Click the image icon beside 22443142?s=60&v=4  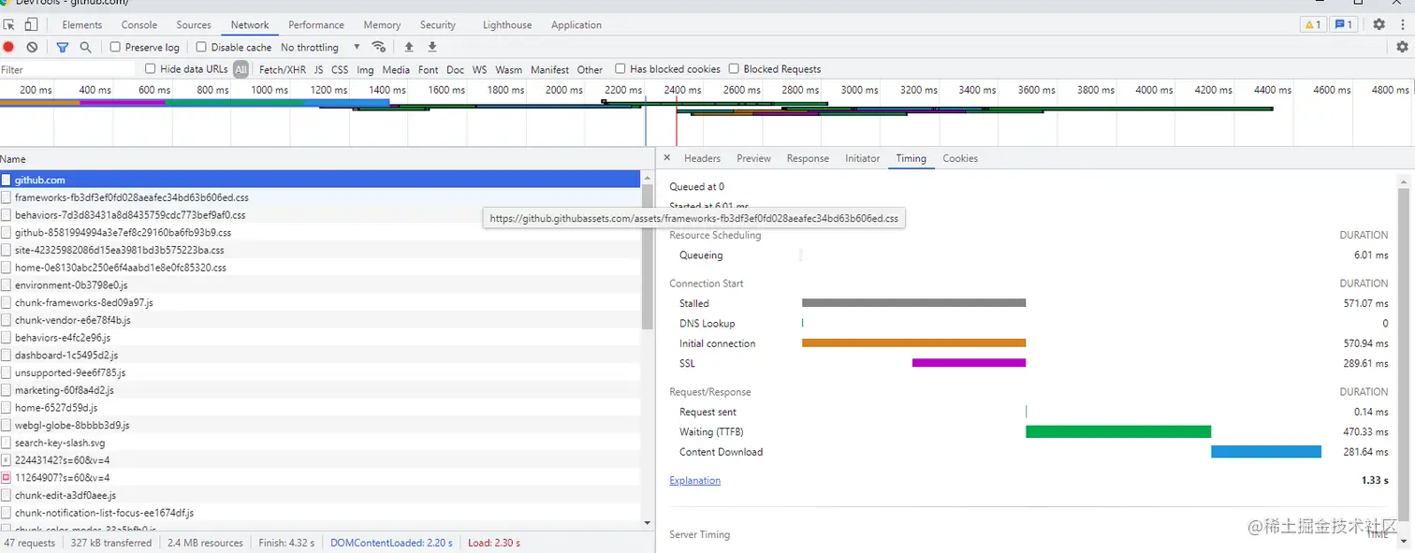tap(6, 460)
